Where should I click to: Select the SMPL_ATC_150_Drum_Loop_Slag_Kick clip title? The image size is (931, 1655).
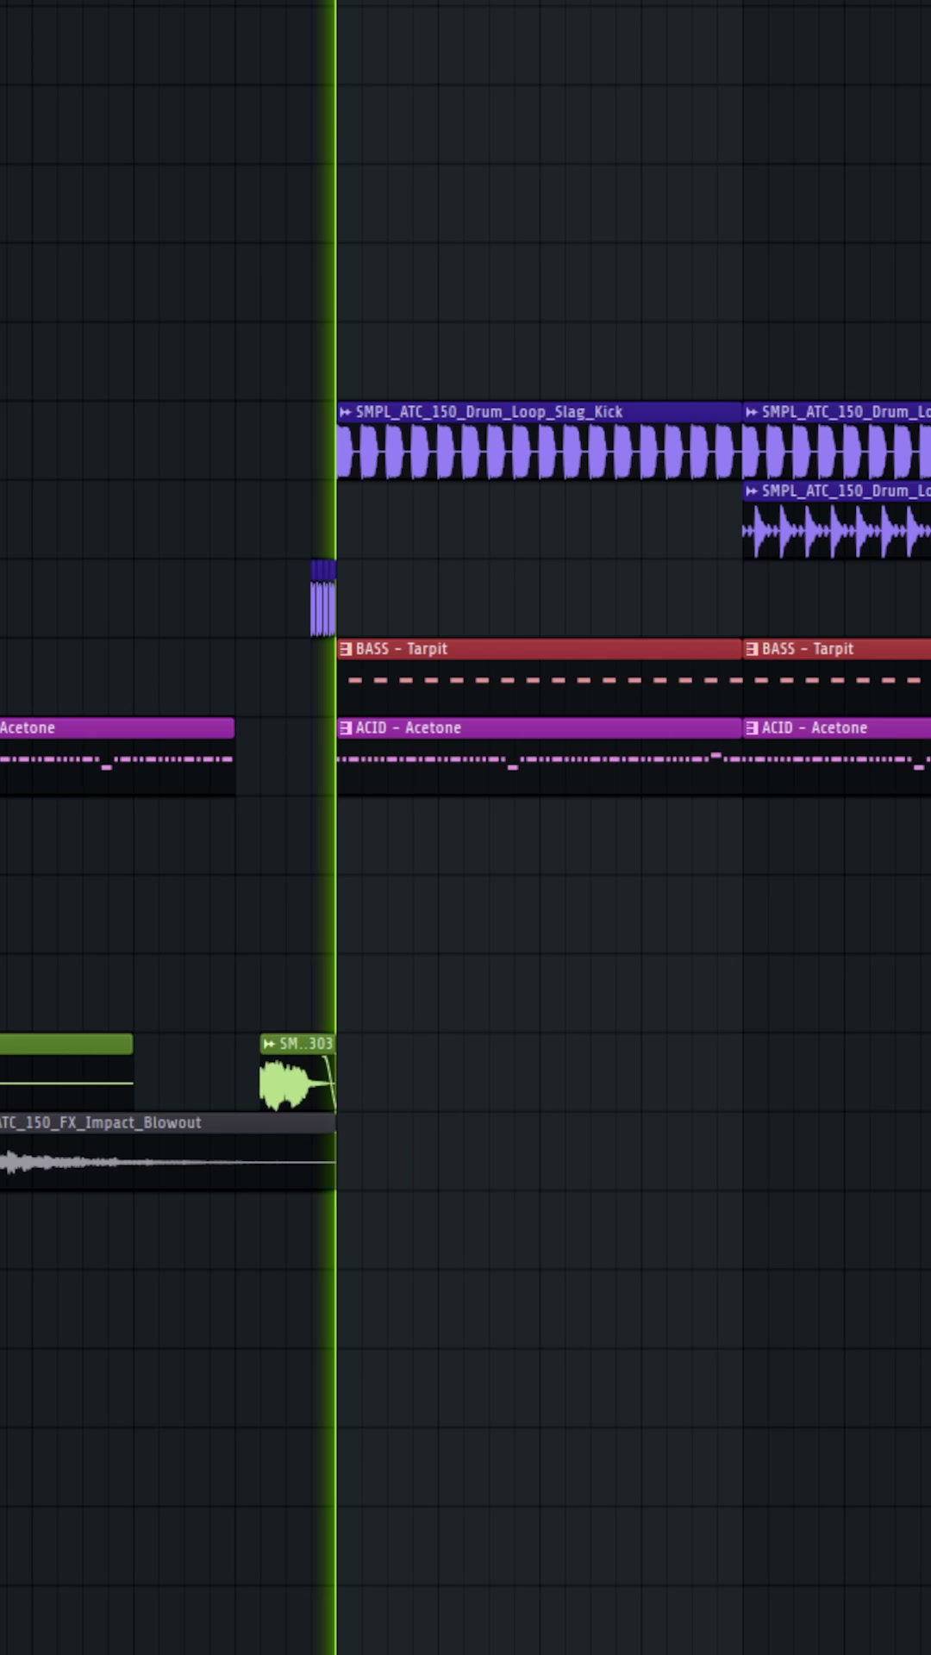click(489, 412)
